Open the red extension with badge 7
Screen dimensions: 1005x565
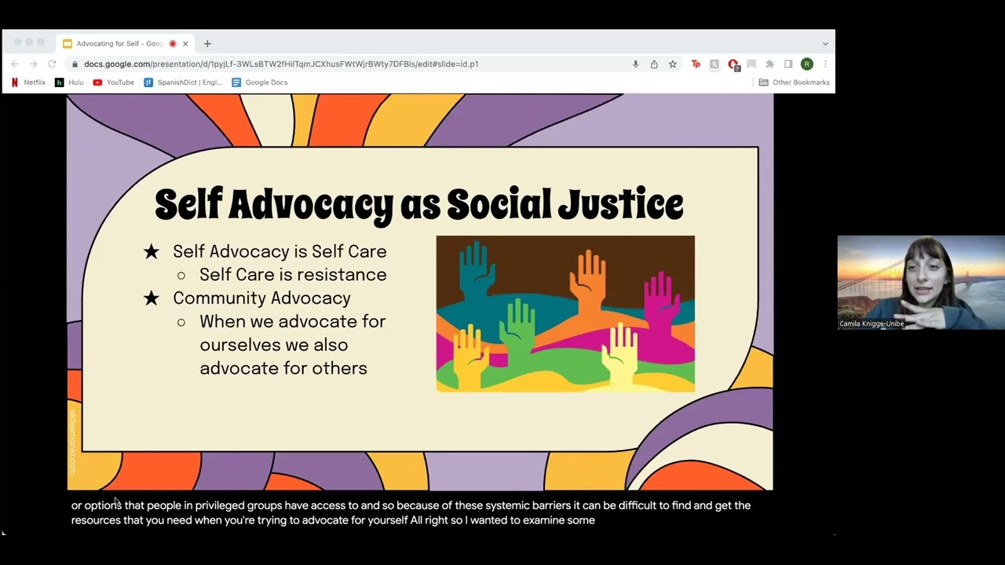pyautogui.click(x=733, y=65)
